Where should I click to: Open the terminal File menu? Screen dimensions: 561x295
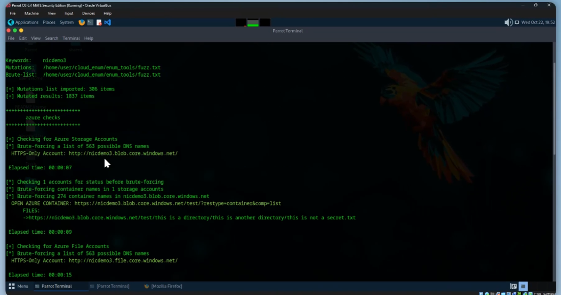(x=11, y=38)
